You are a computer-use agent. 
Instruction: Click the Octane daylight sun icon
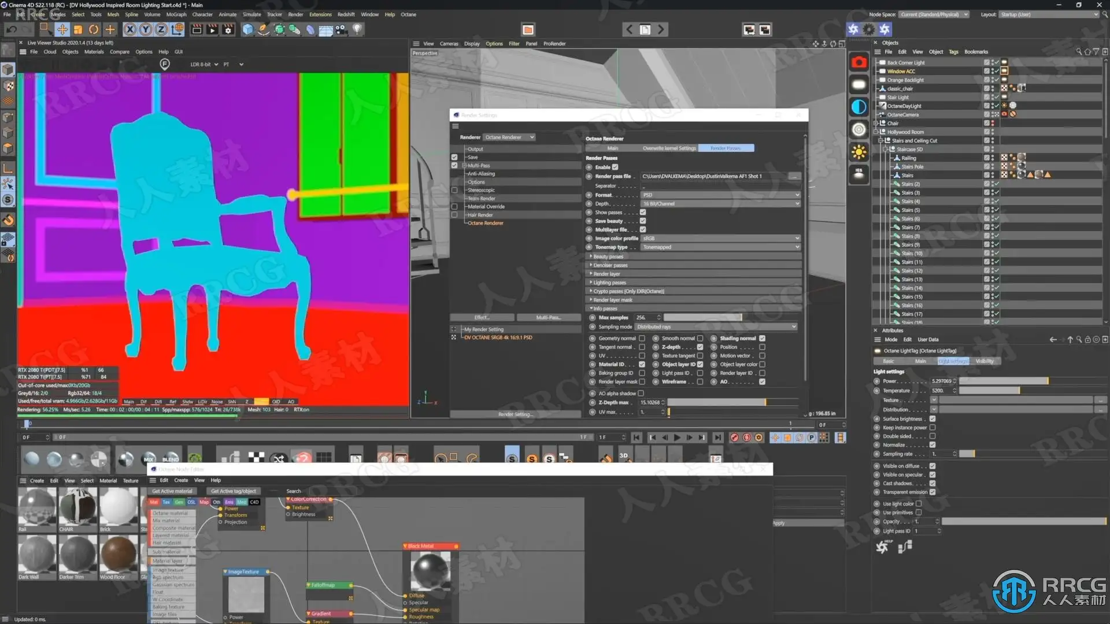coord(859,152)
